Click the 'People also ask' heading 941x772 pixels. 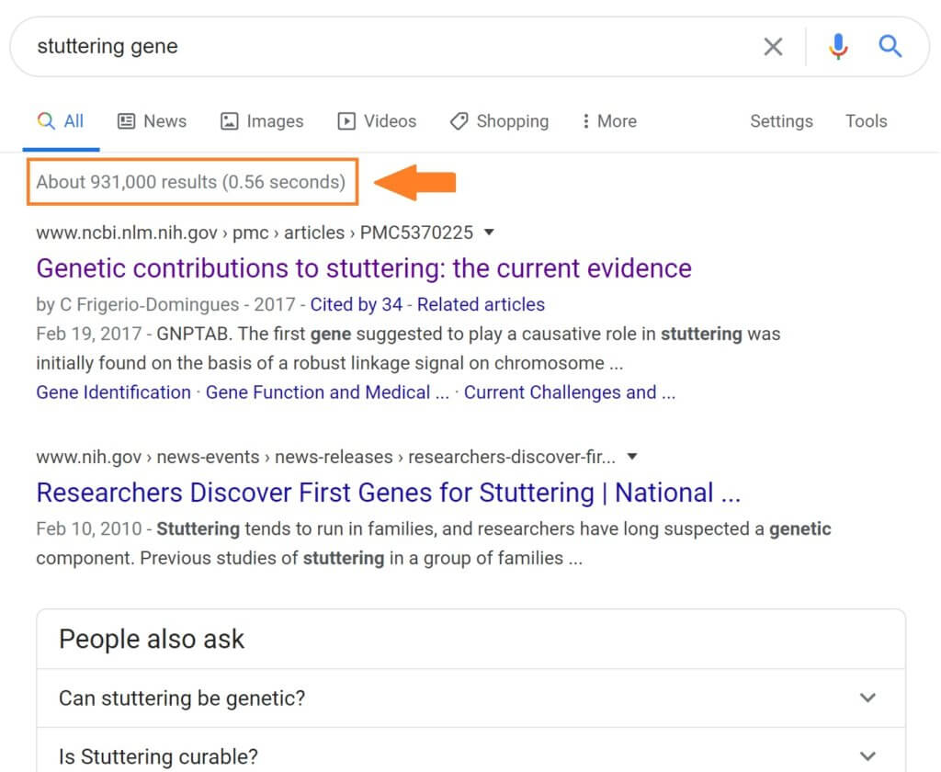[152, 640]
